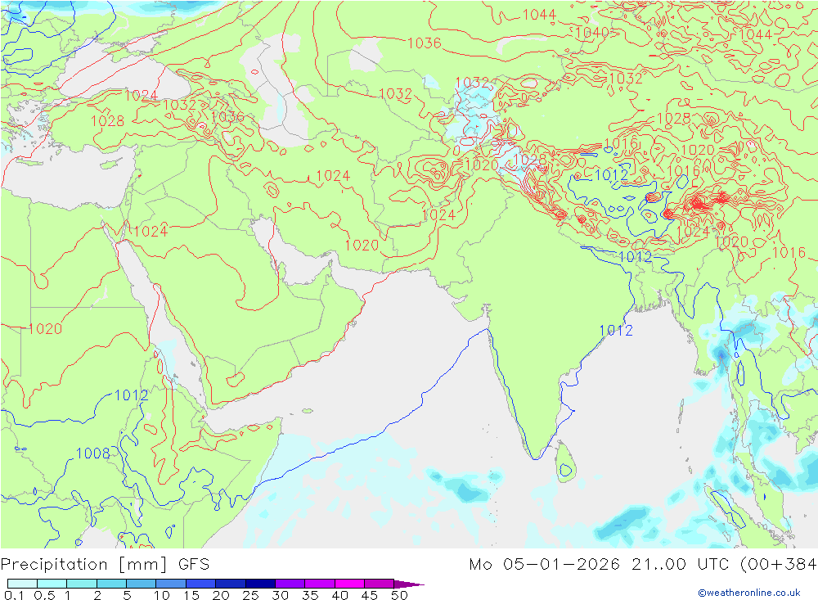Viewport: 818px width, 600px height.
Task: Click the 'Precipitation [mm] GFS' title text
Action: coord(105,565)
